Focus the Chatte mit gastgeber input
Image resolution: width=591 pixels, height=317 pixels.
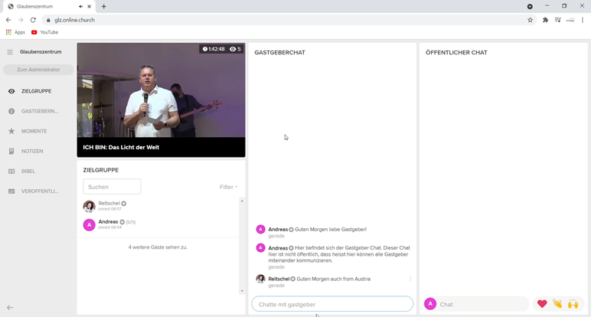coord(331,304)
